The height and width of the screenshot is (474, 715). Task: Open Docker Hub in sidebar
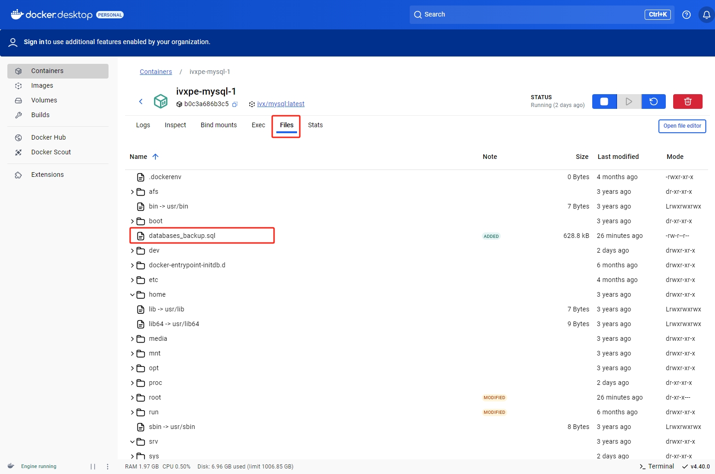pos(58,137)
